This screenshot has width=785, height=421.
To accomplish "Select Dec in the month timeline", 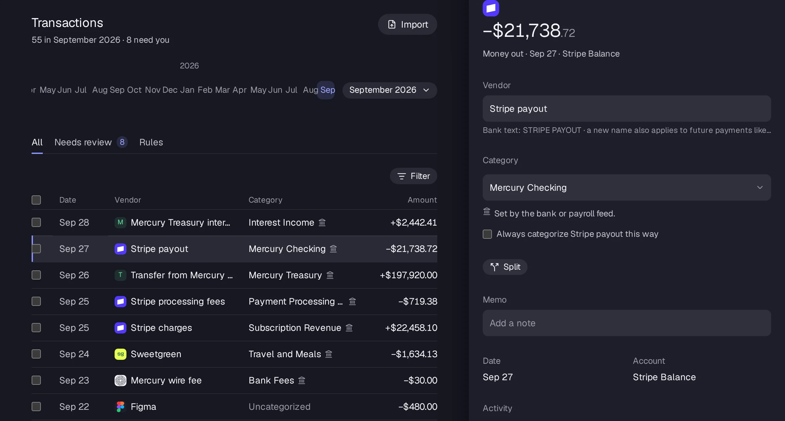I will (170, 90).
